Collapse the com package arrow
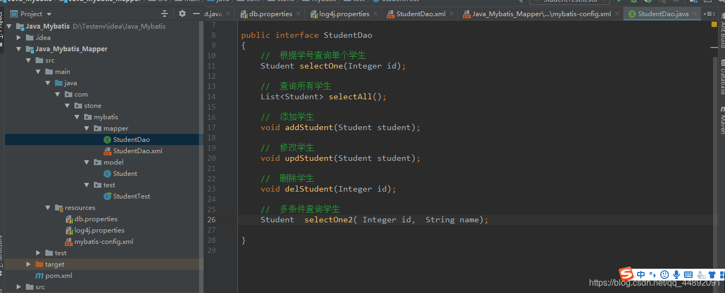 click(x=58, y=94)
